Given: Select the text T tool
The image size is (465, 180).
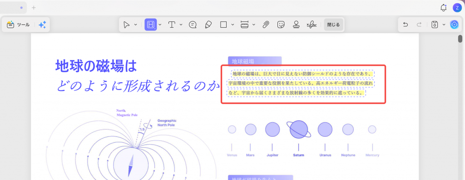Looking at the screenshot, I should point(172,25).
